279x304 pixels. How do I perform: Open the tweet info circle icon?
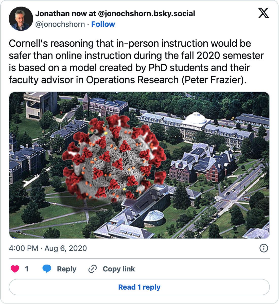pos(264,248)
